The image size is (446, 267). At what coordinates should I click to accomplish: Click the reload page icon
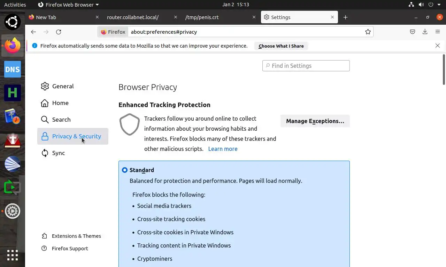59,32
